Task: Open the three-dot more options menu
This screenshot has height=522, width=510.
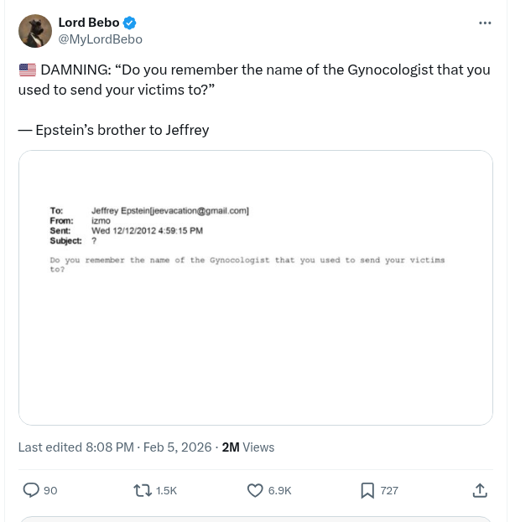Action: click(x=485, y=23)
